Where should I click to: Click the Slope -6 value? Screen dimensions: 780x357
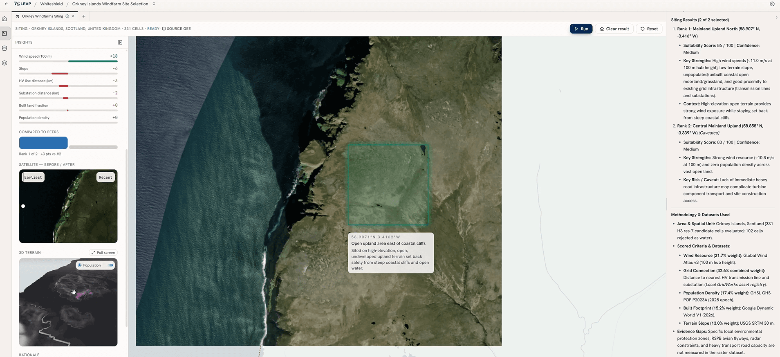(x=115, y=68)
